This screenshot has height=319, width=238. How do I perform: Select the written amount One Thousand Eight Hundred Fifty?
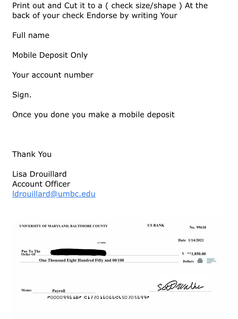[x=82, y=260]
